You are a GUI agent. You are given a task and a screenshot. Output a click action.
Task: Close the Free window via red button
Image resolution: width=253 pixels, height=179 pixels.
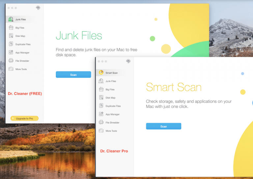pyautogui.click(x=9, y=8)
